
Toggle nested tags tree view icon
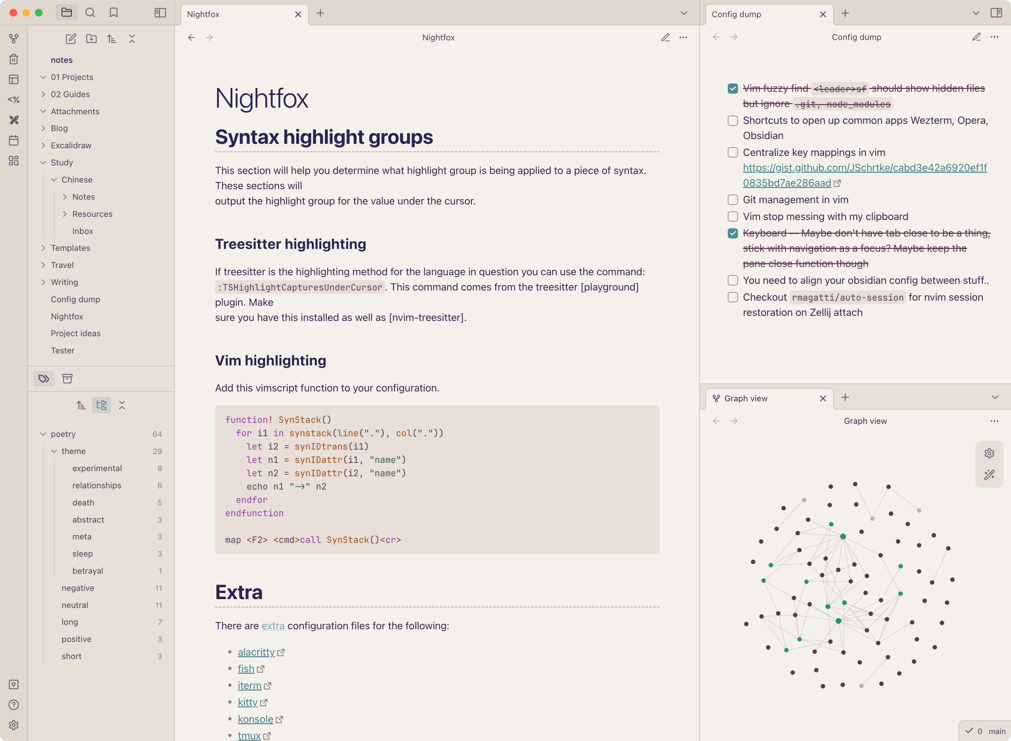[x=101, y=405]
